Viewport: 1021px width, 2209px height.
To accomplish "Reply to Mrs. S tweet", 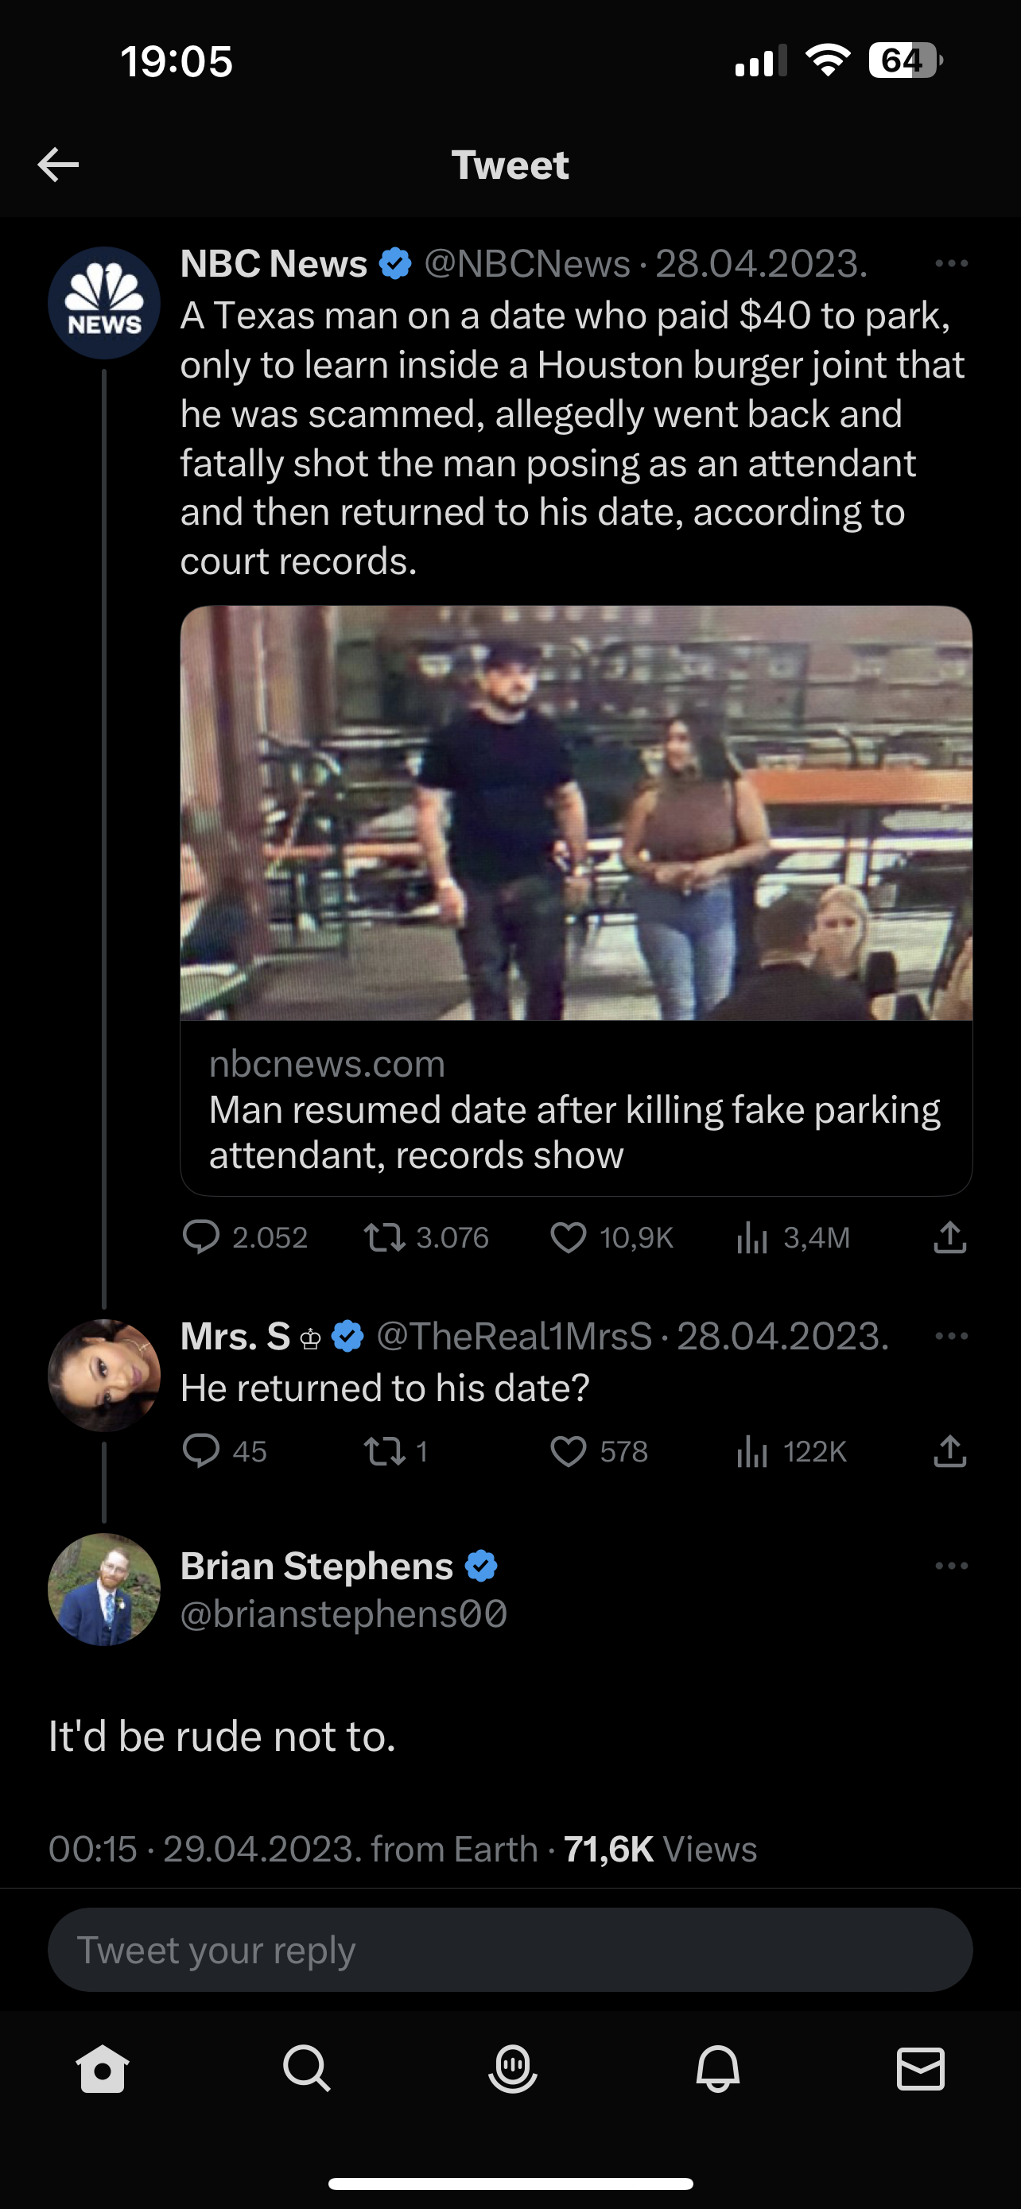I will point(201,1451).
